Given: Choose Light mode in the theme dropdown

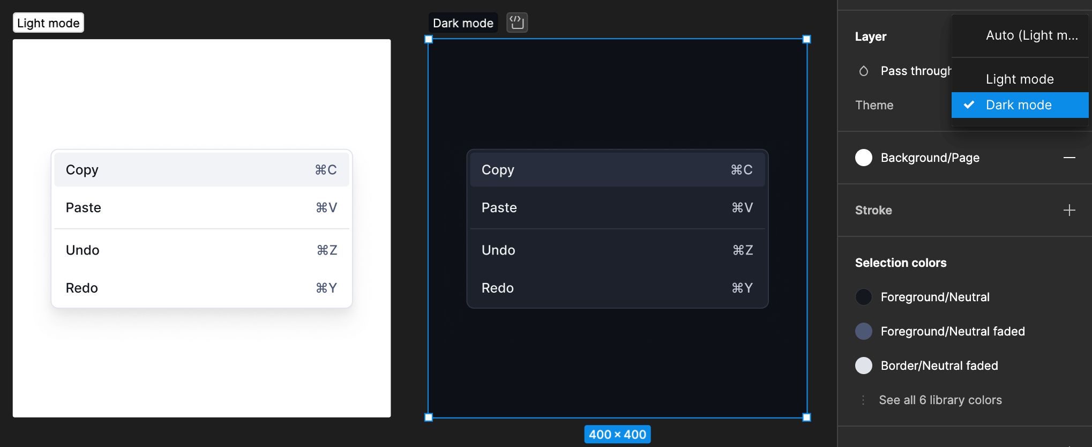Looking at the screenshot, I should [1020, 79].
